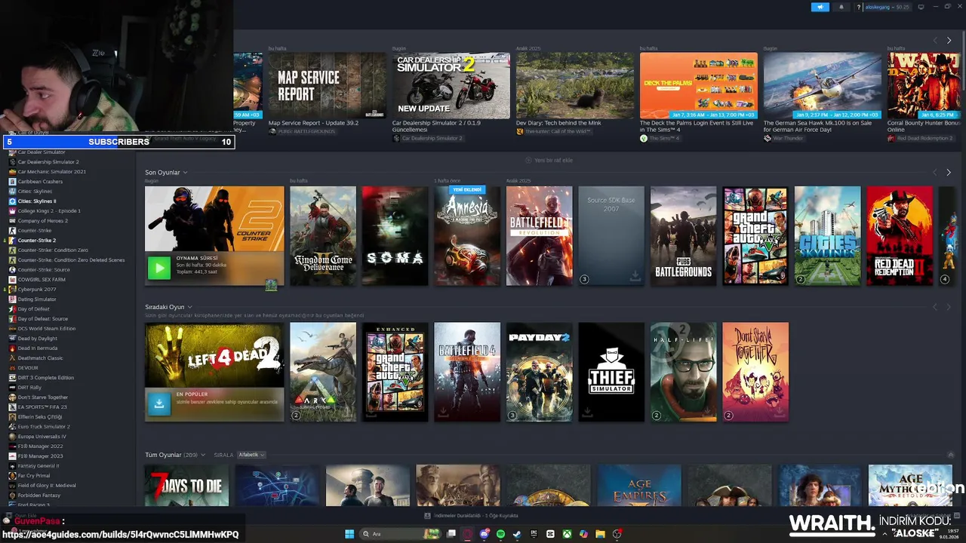Select Europa Universalis IV in library list
Viewport: 966px width, 543px height.
[x=42, y=437]
